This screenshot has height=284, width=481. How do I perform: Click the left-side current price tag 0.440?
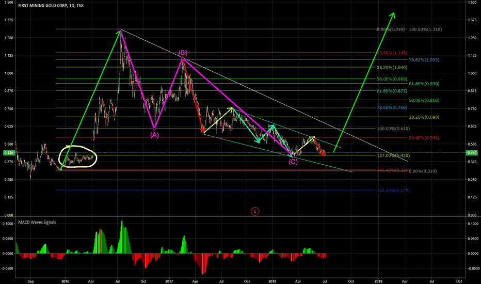pyautogui.click(x=8, y=153)
